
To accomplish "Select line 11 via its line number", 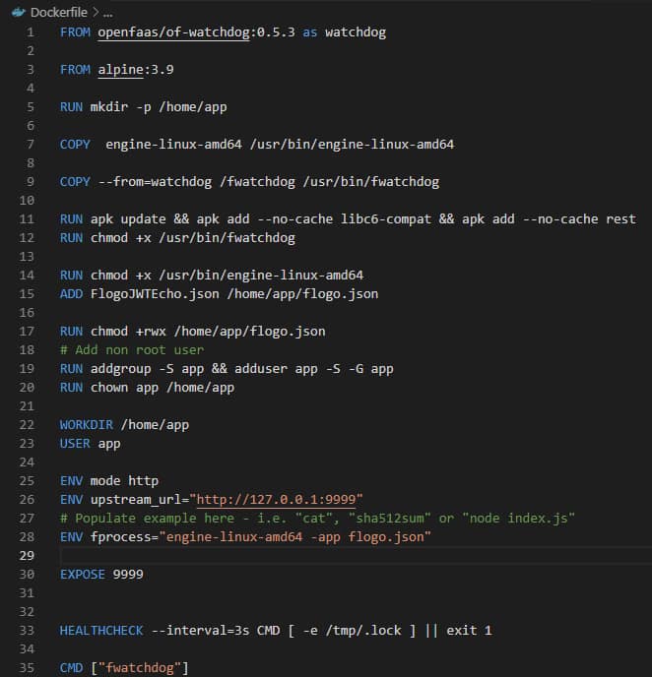I will [x=27, y=218].
